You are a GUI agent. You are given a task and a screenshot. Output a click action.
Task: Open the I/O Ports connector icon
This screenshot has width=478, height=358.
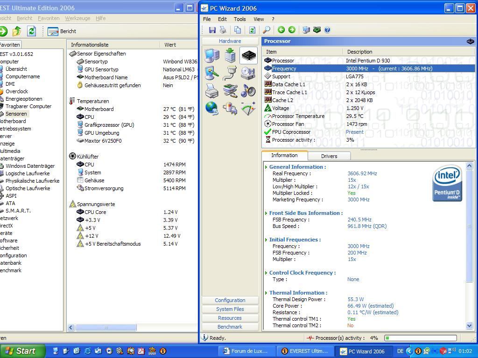point(230,73)
